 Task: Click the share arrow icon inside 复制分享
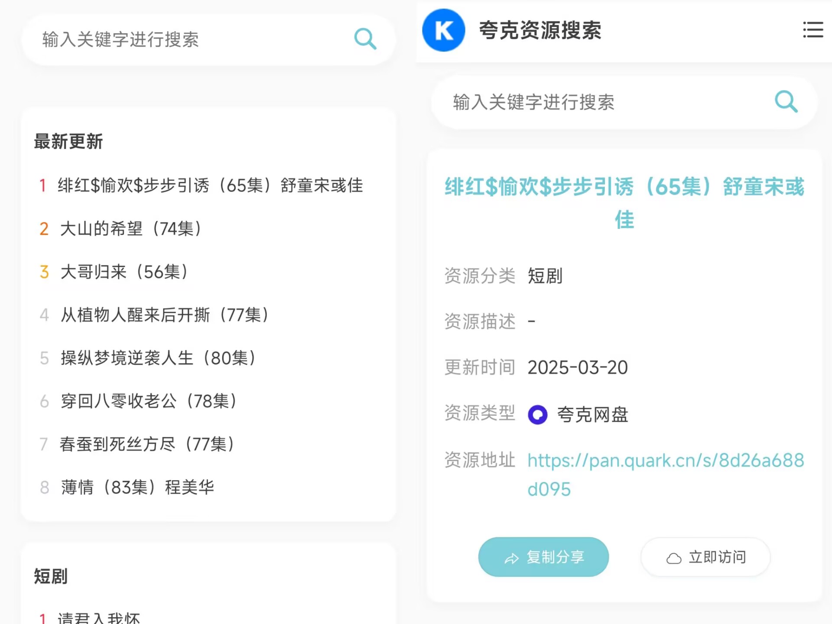511,559
